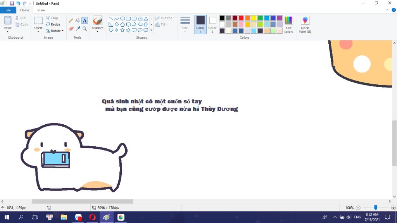Expand the Paste dropdown arrow
397x223 pixels.
(8, 31)
